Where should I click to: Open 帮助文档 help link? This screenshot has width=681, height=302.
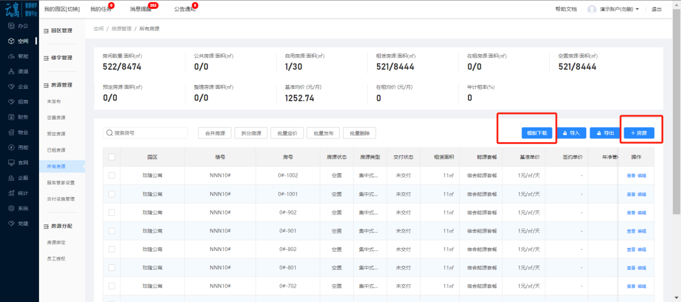tap(566, 9)
